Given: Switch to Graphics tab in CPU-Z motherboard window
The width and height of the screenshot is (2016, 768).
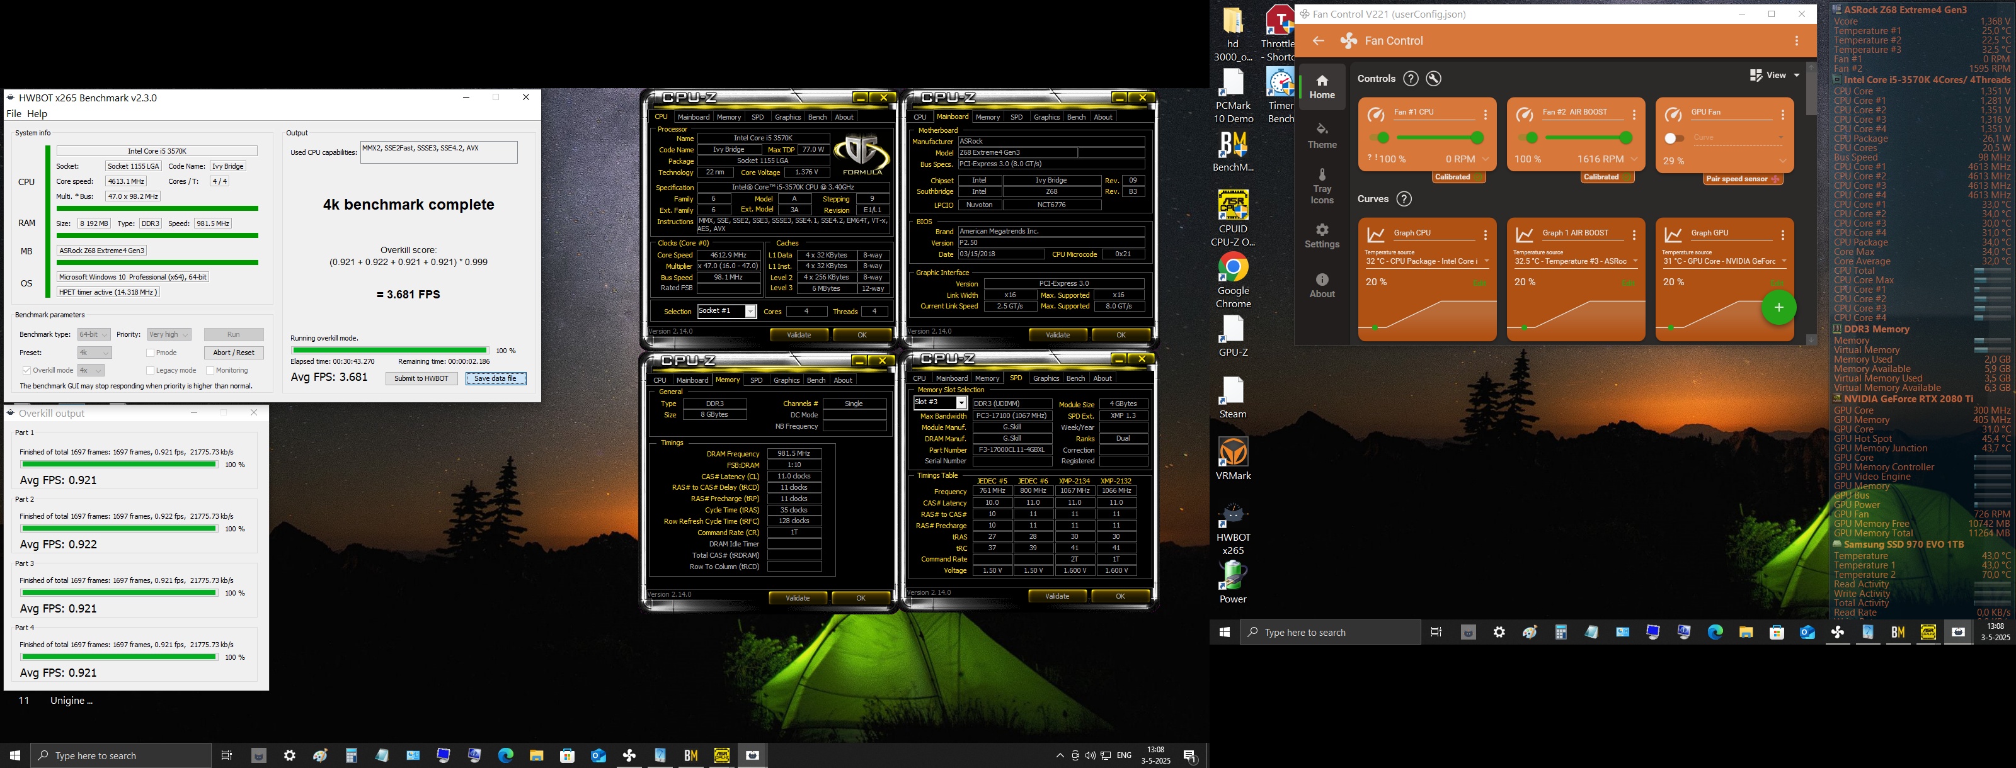Looking at the screenshot, I should [x=1046, y=117].
